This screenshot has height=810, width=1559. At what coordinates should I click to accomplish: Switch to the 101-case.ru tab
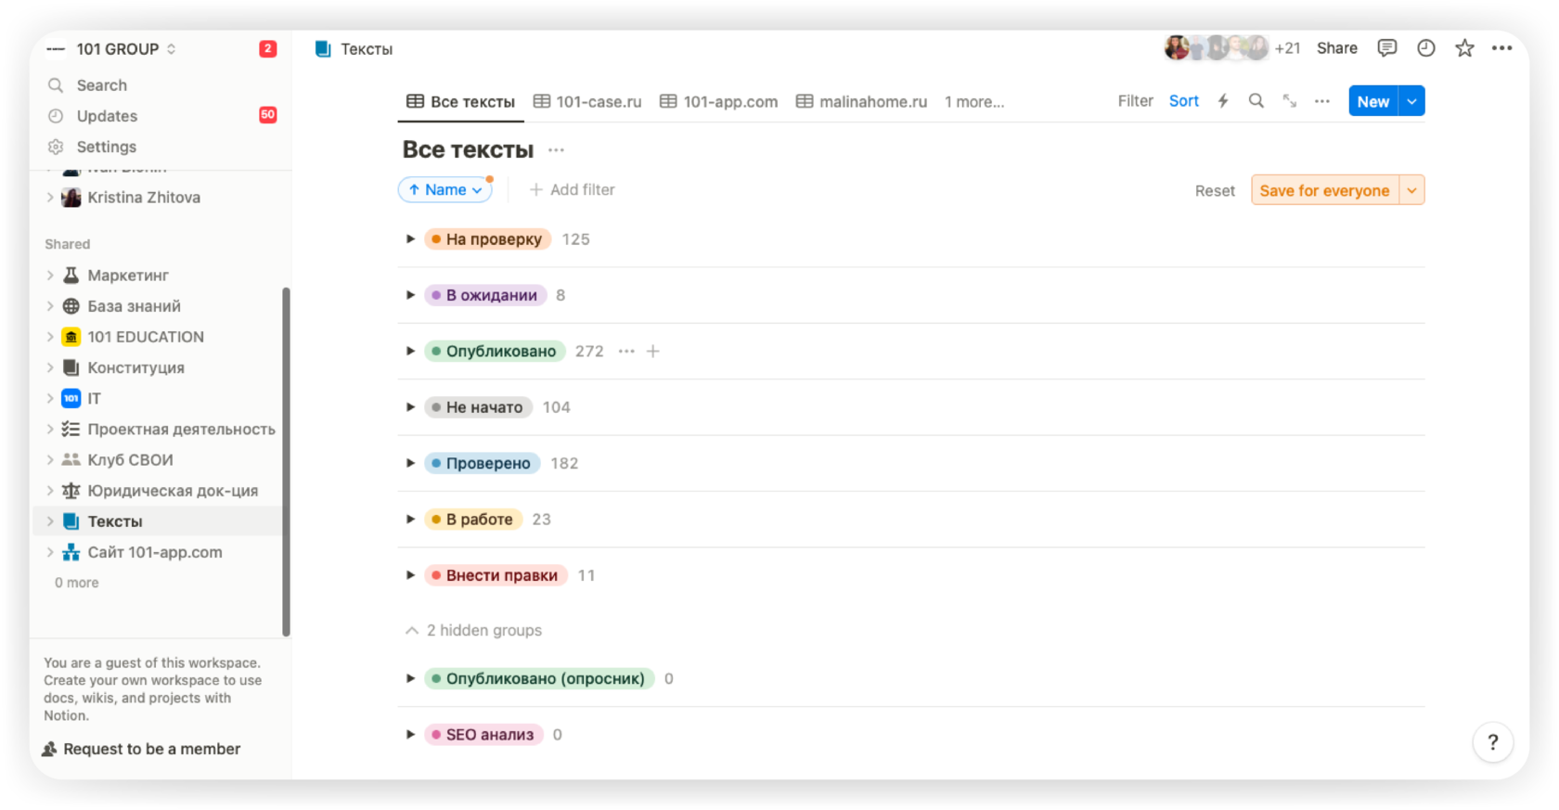tap(587, 102)
